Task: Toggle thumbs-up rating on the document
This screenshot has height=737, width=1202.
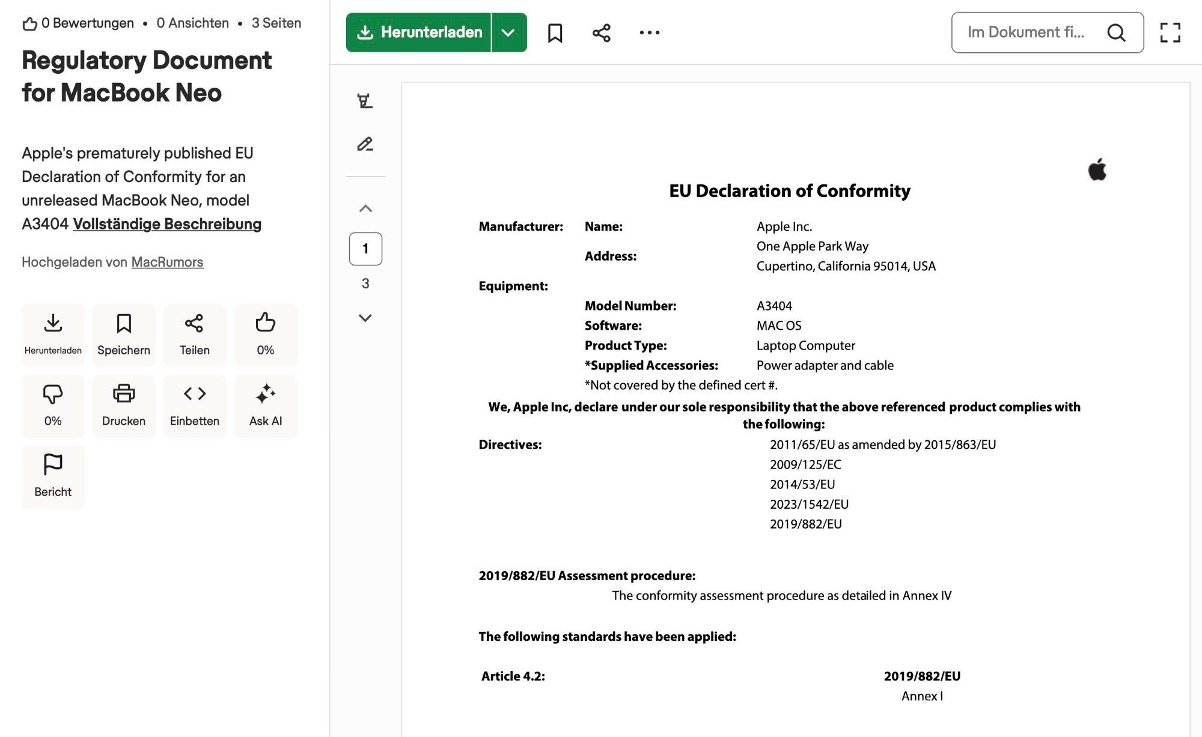Action: pyautogui.click(x=266, y=335)
